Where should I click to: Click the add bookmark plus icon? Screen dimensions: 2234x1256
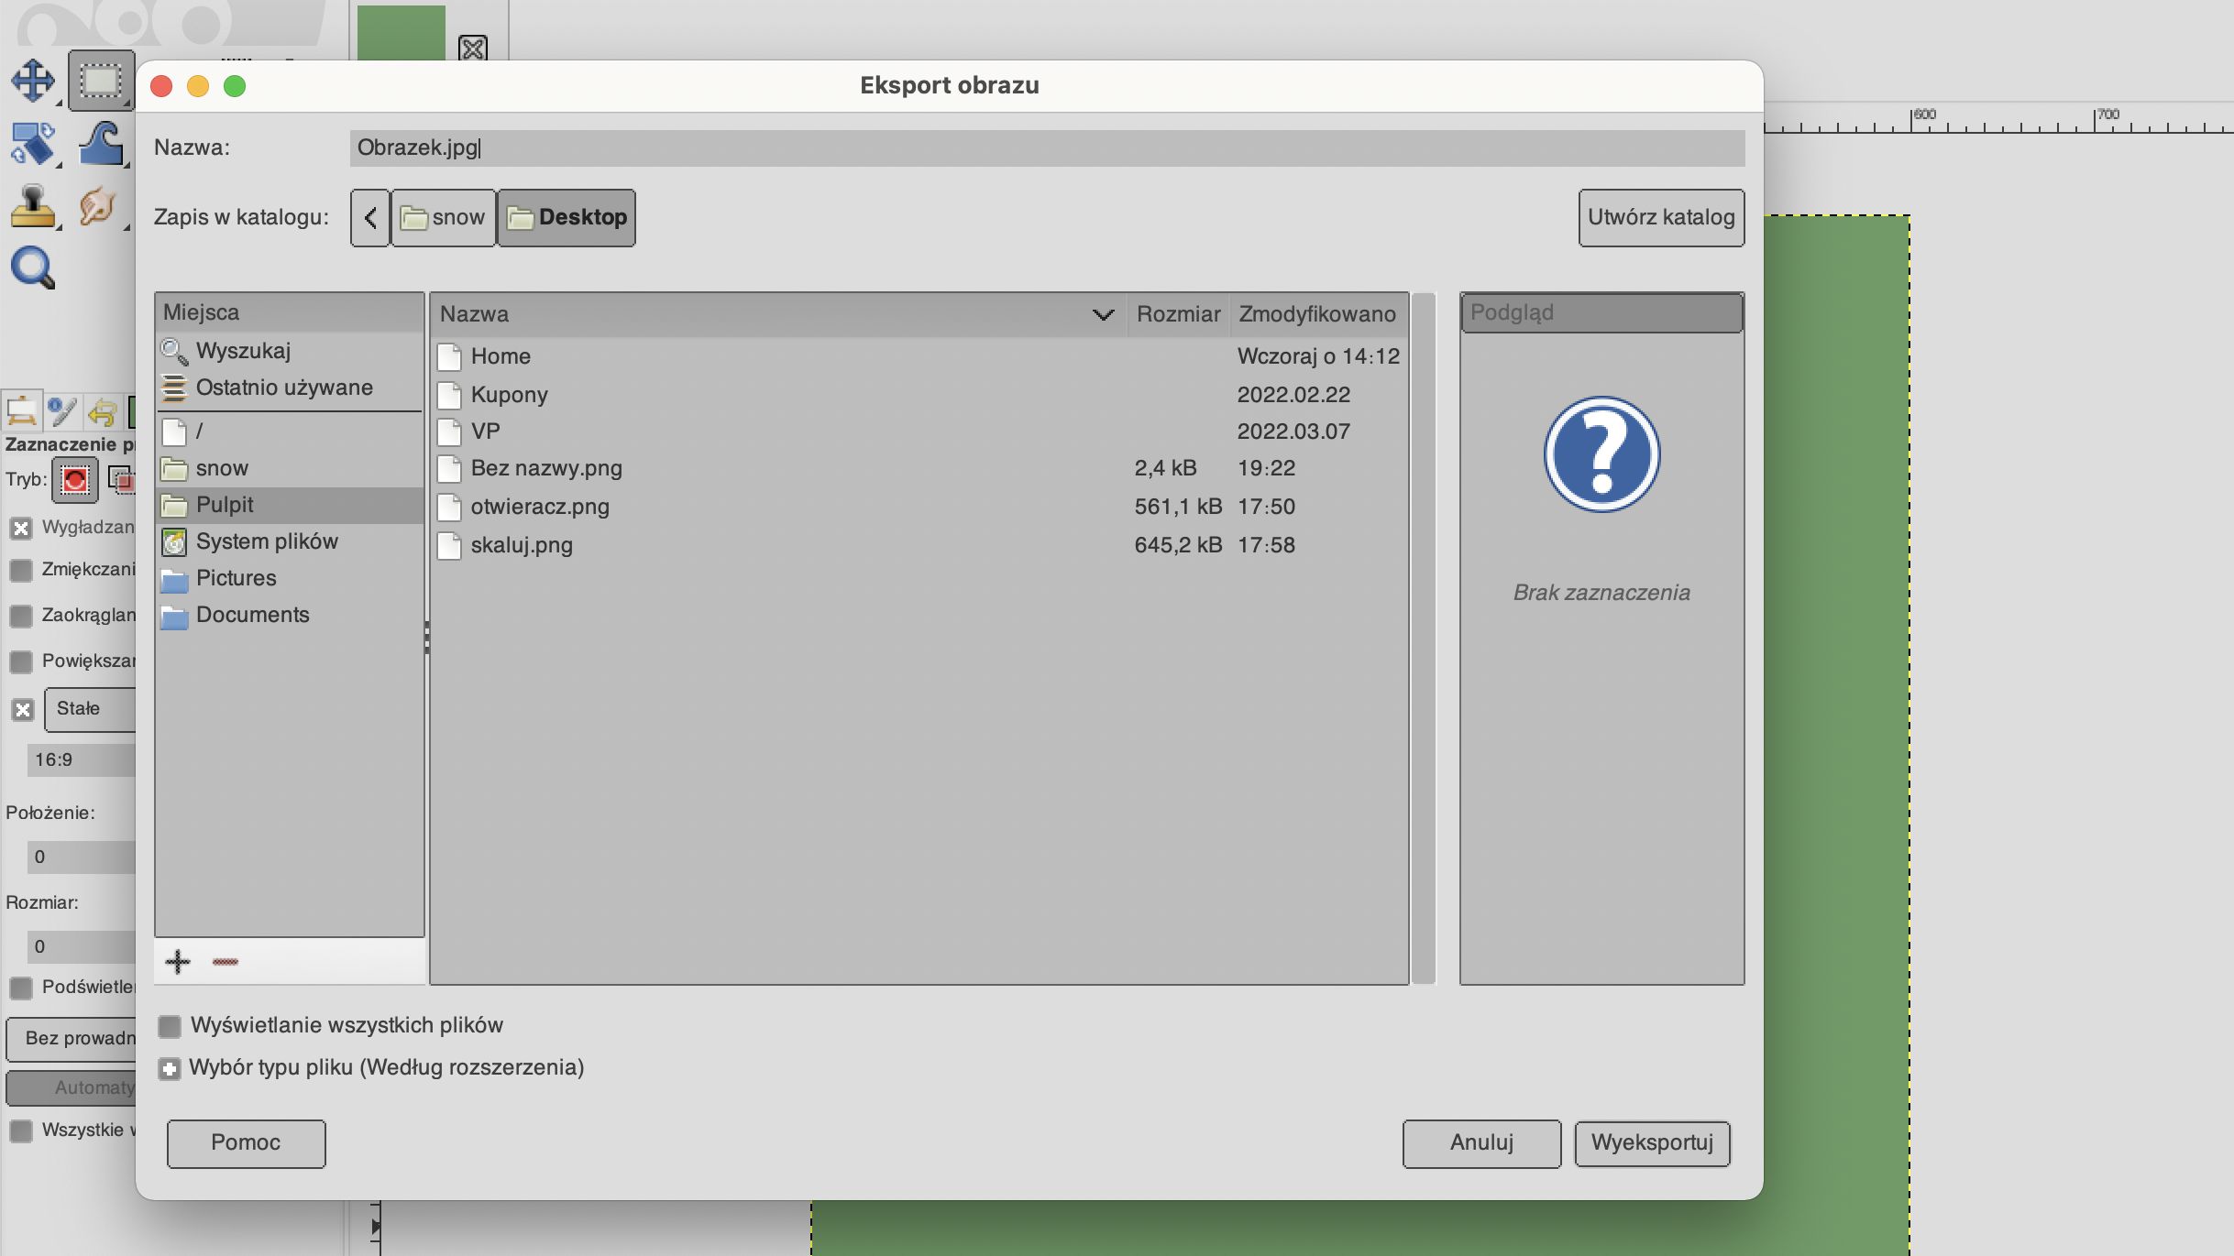click(x=178, y=961)
